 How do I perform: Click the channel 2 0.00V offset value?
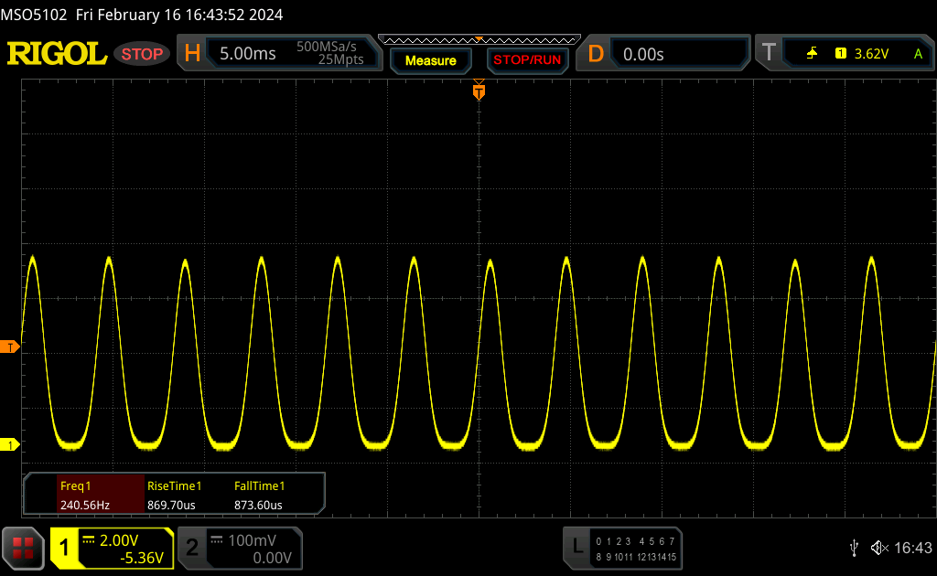[x=272, y=558]
